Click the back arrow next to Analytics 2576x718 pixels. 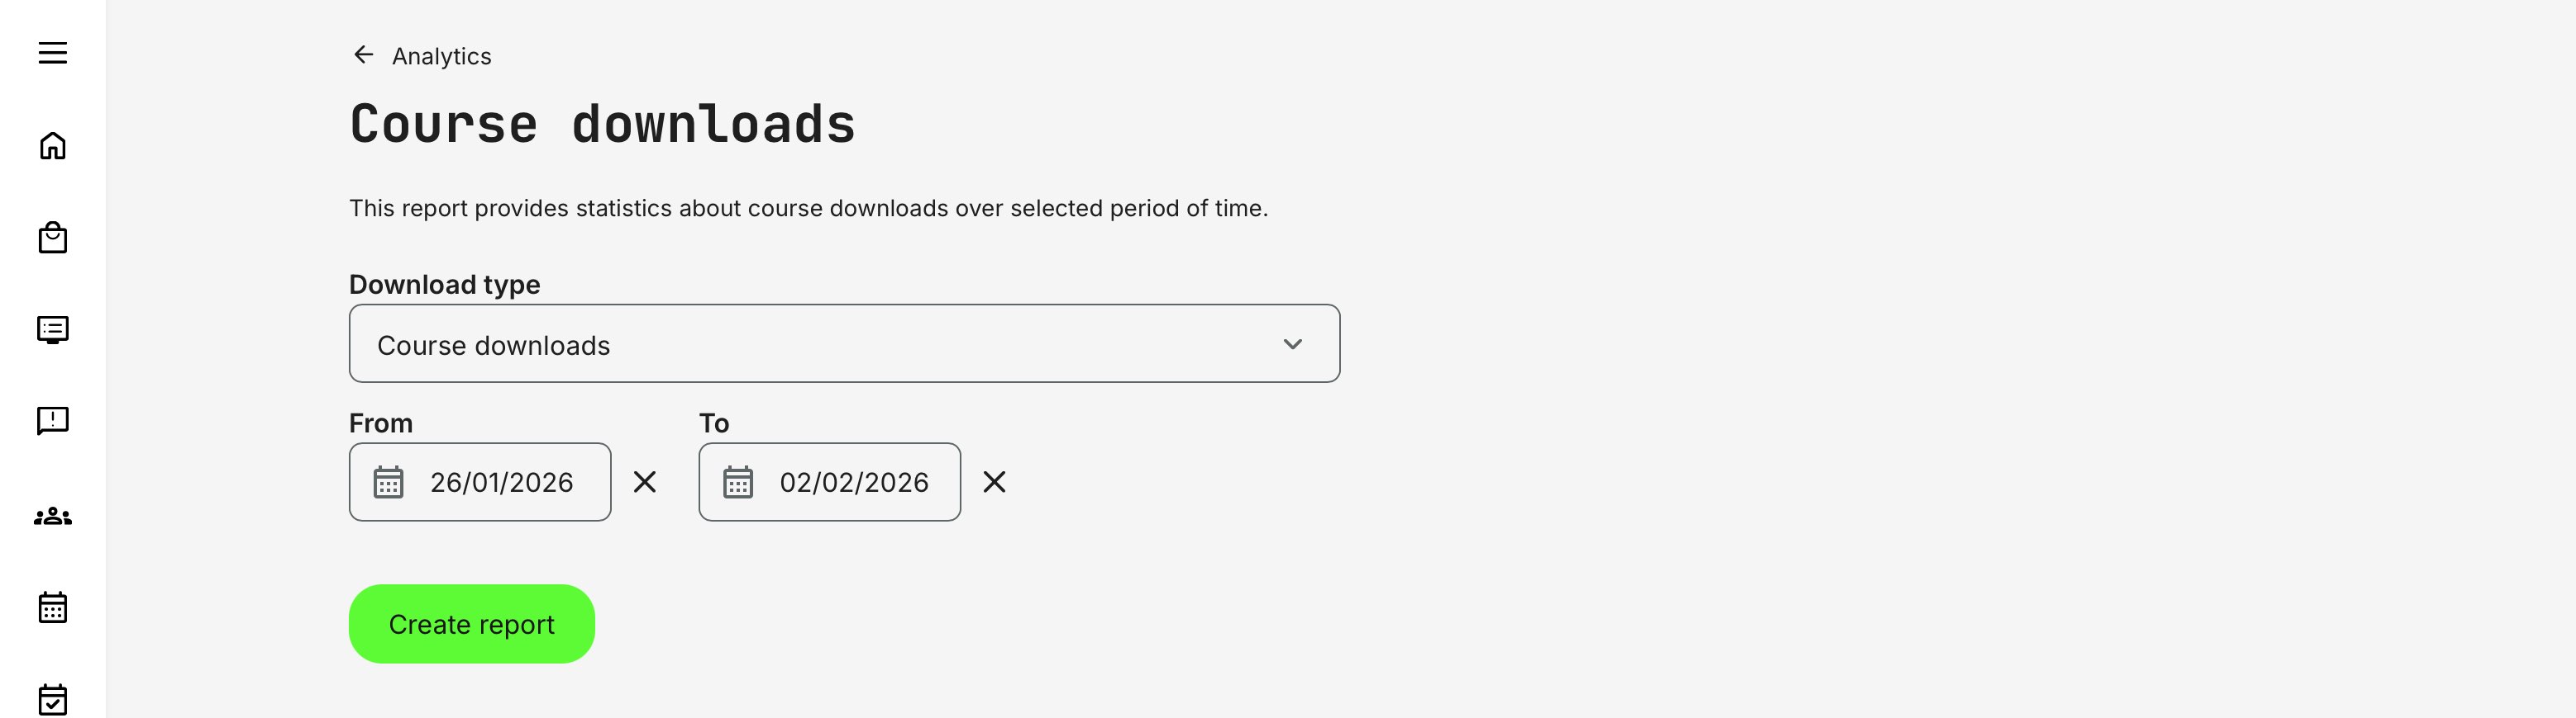coord(362,55)
